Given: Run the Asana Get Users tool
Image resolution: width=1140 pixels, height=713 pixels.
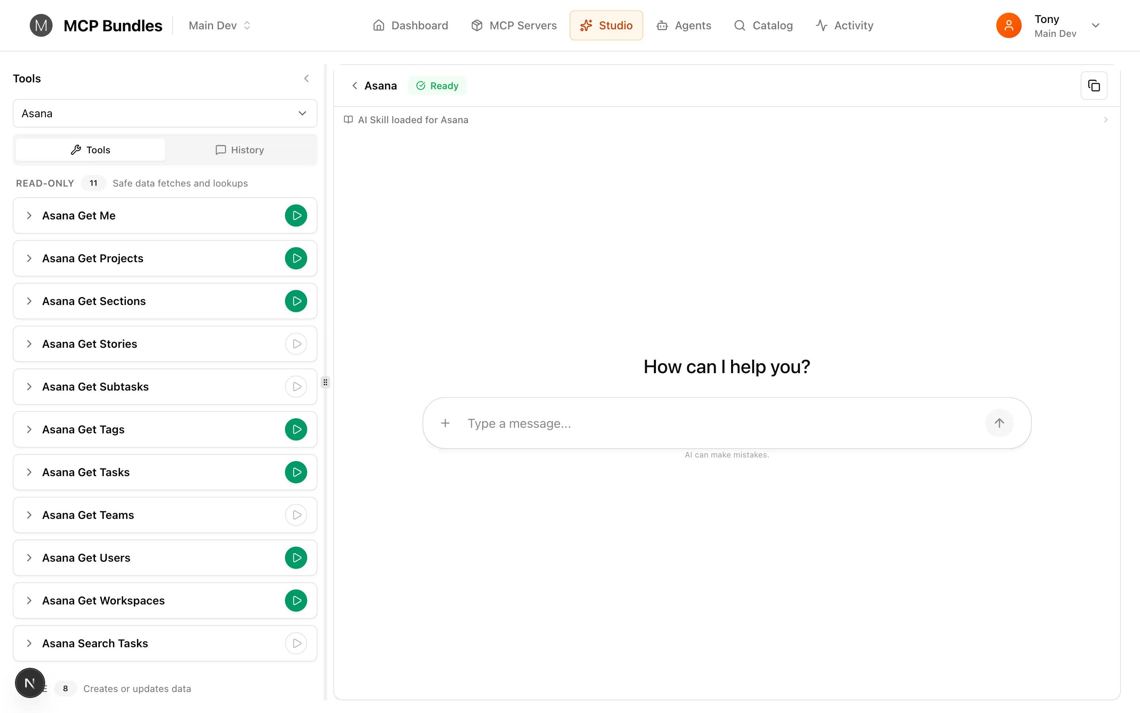Looking at the screenshot, I should pos(296,558).
